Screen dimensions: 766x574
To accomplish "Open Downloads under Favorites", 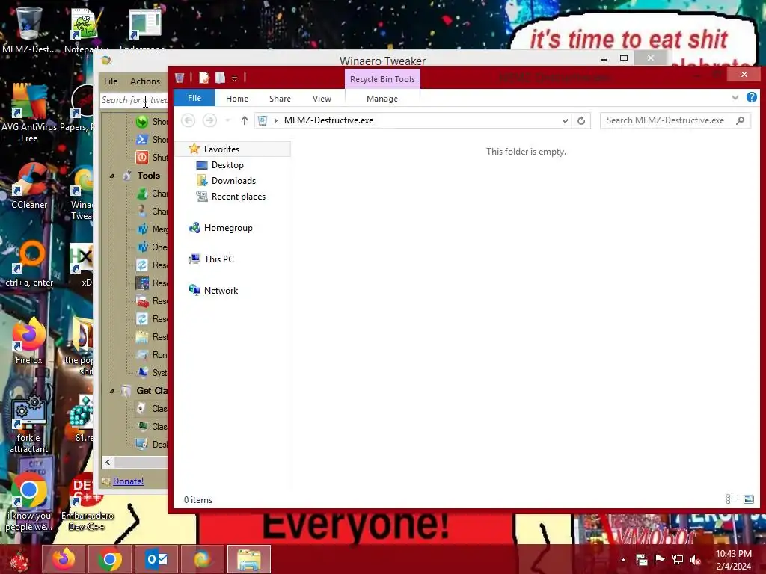I will (x=233, y=181).
